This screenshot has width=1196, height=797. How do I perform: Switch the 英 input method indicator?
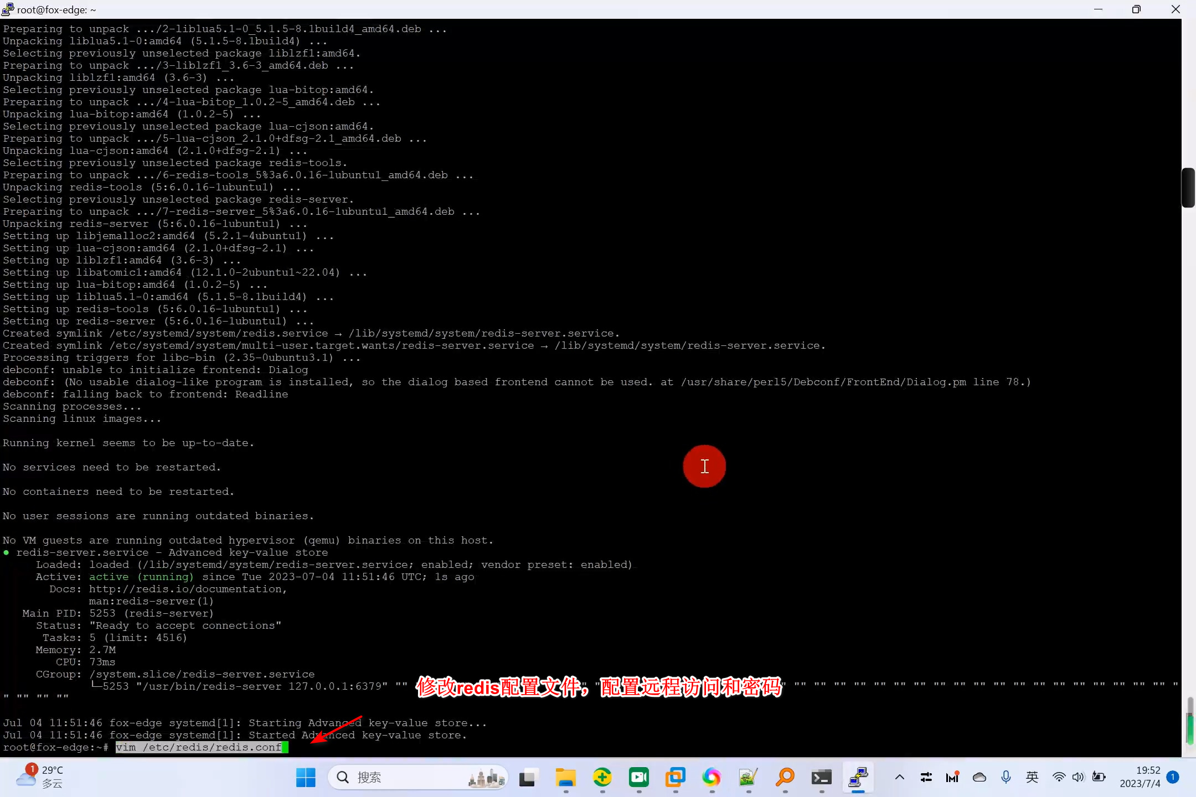(1032, 778)
